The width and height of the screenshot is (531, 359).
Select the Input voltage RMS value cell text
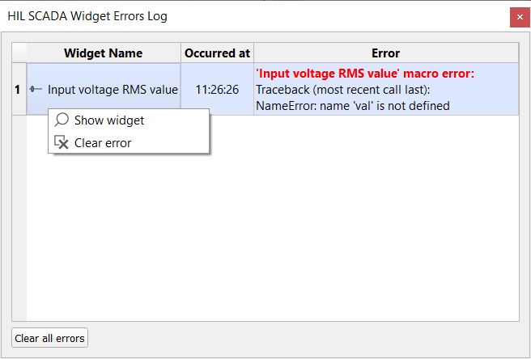(113, 89)
